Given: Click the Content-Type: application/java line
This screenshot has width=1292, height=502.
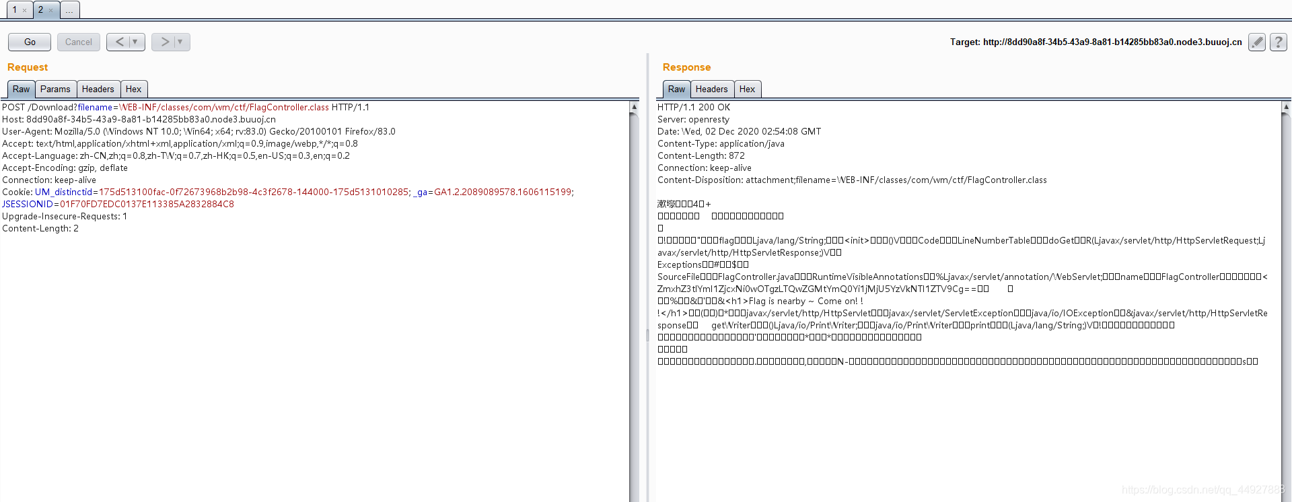Looking at the screenshot, I should [x=721, y=143].
